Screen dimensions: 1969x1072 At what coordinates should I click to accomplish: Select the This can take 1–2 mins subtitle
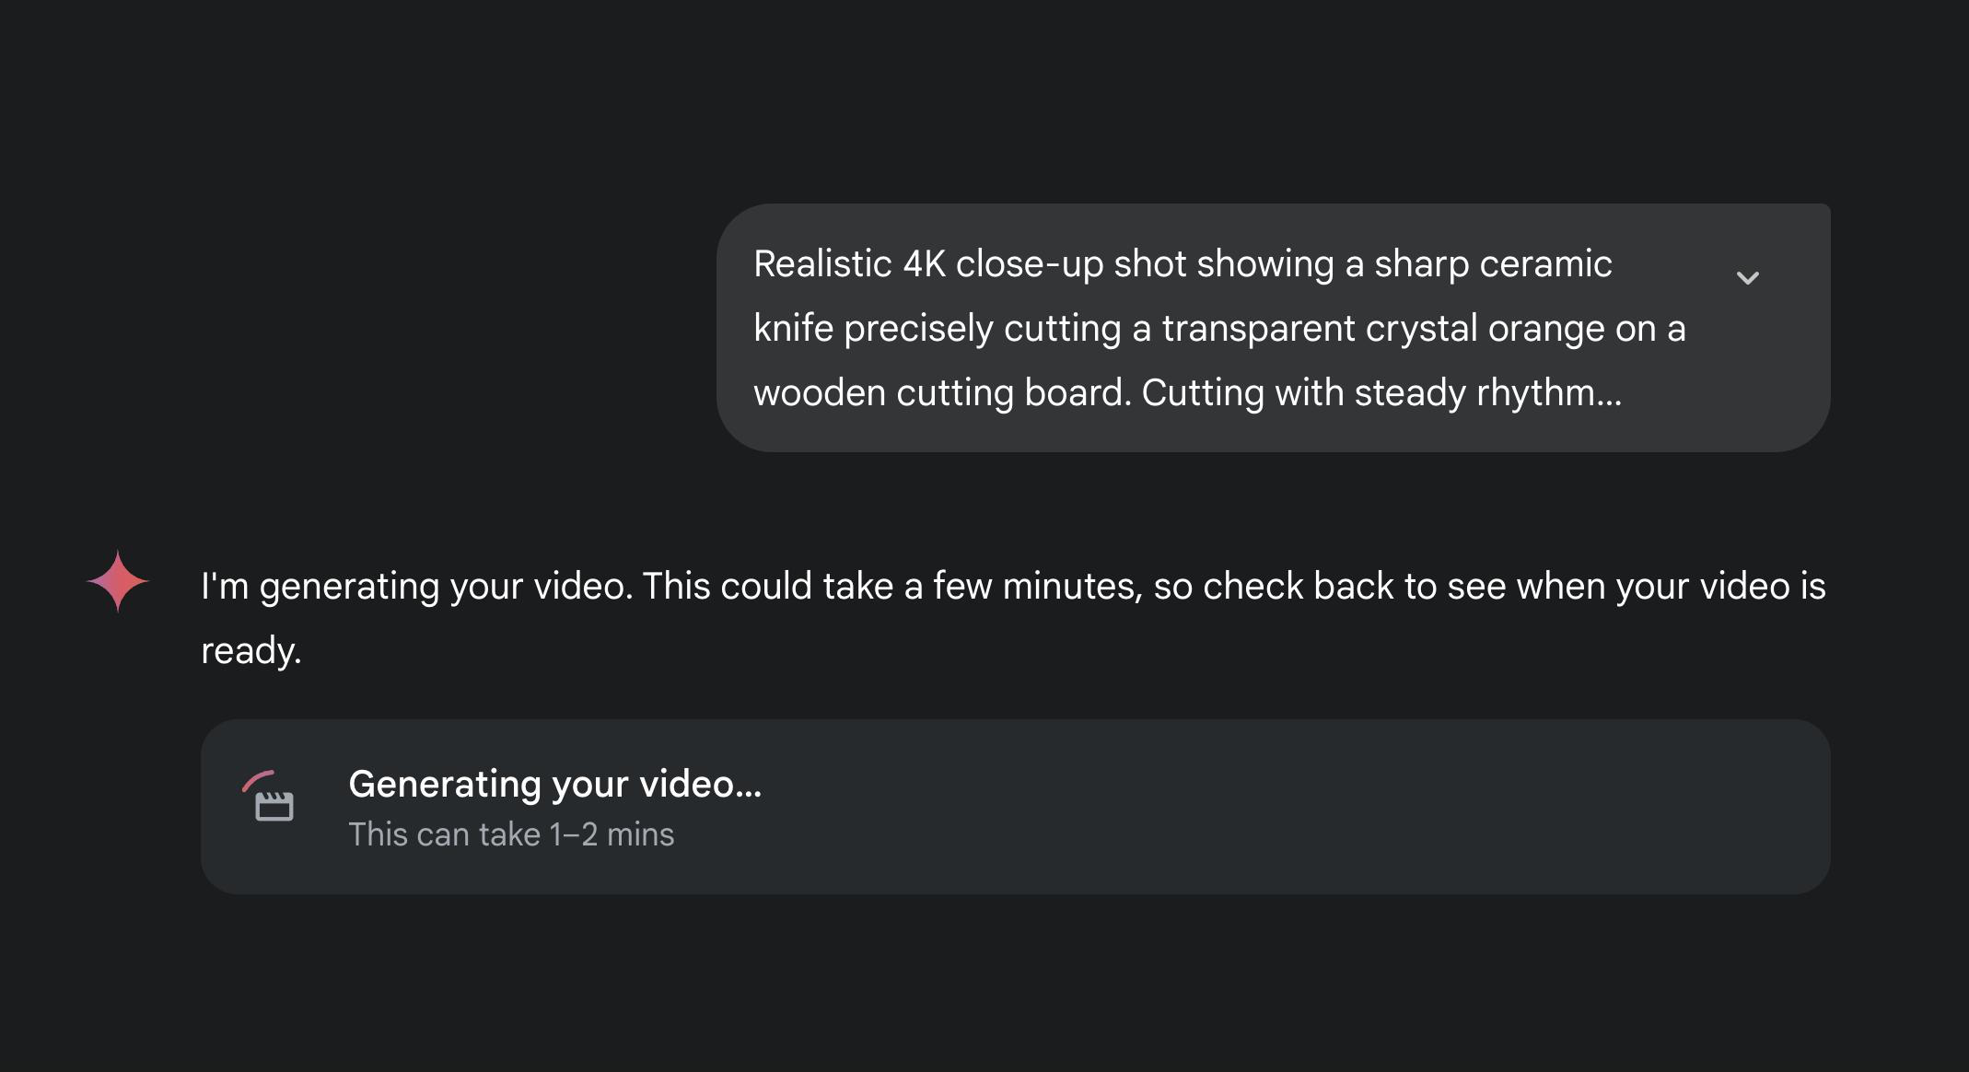[511, 833]
